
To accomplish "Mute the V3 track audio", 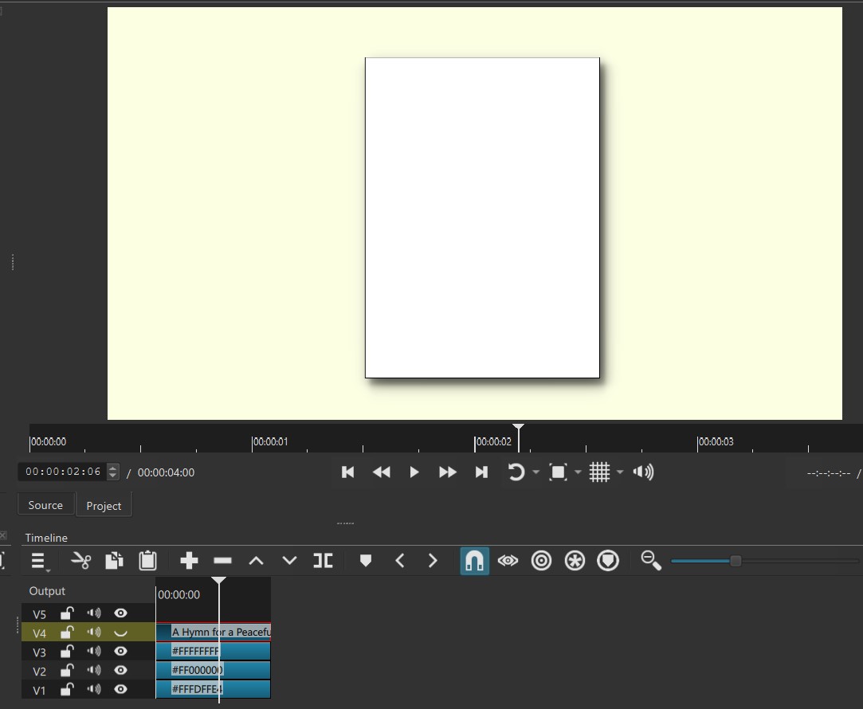I will pyautogui.click(x=94, y=652).
